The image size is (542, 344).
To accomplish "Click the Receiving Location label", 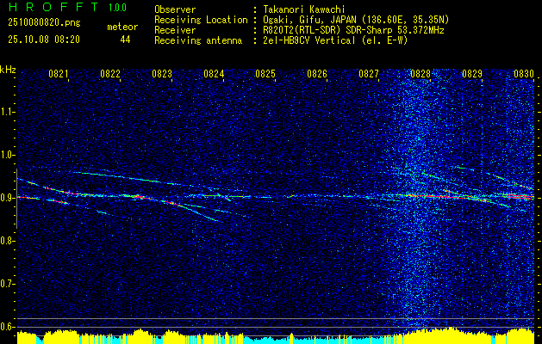I will pyautogui.click(x=201, y=20).
